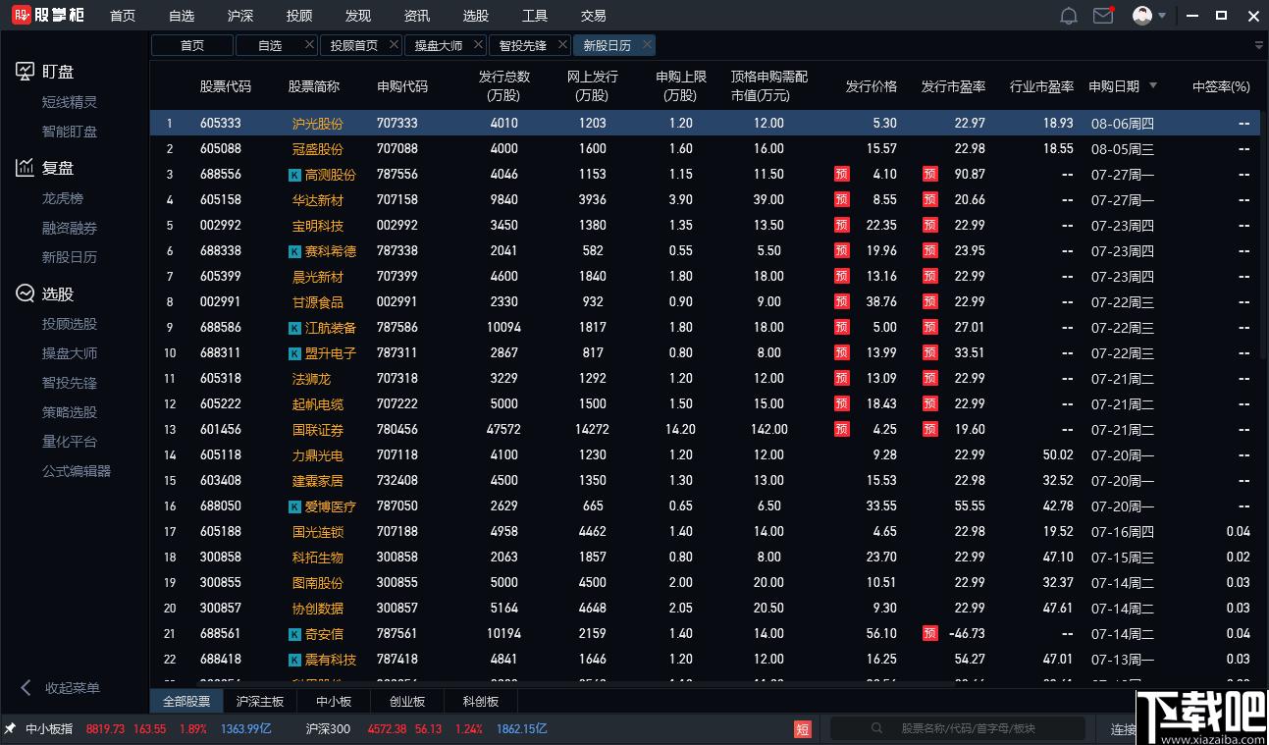Click the red 短 icon in status bar
Viewport: 1269px width, 745px height.
tap(803, 729)
